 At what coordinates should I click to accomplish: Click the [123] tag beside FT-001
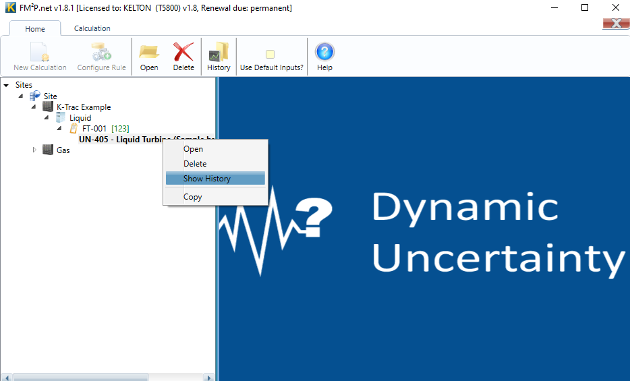pos(120,129)
